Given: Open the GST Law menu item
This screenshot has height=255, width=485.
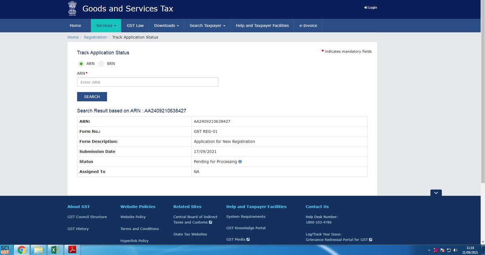Looking at the screenshot, I should click(135, 25).
